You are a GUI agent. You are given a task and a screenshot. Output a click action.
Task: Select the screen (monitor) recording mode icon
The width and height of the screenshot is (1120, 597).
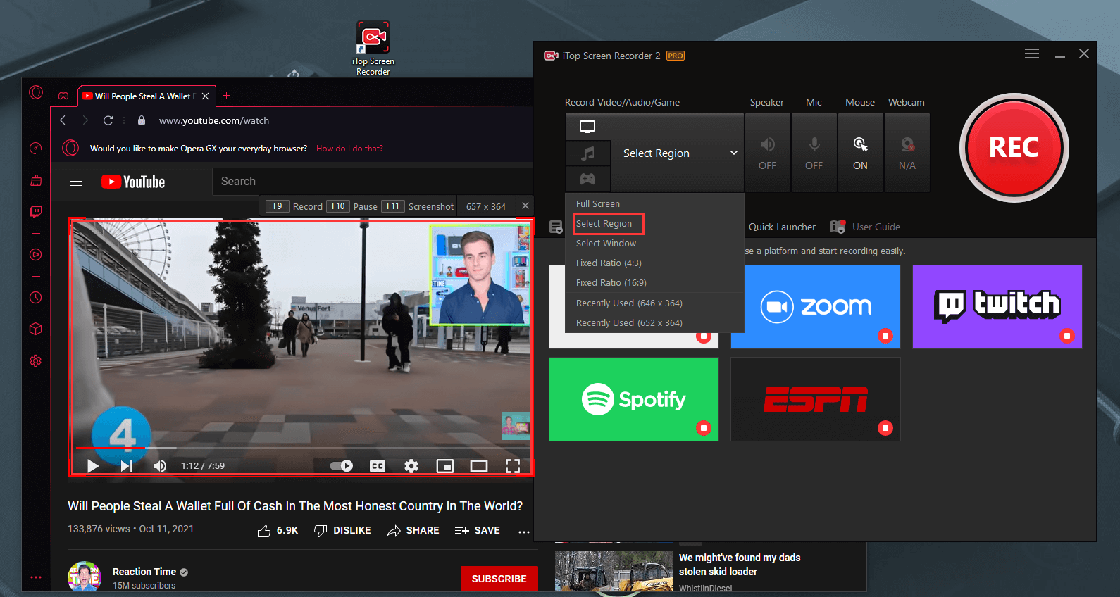[x=587, y=127]
